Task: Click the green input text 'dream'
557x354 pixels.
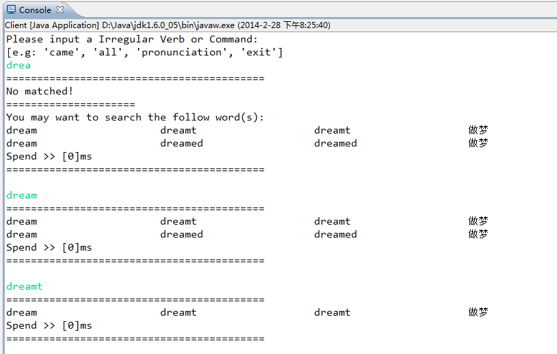Action: pos(22,195)
